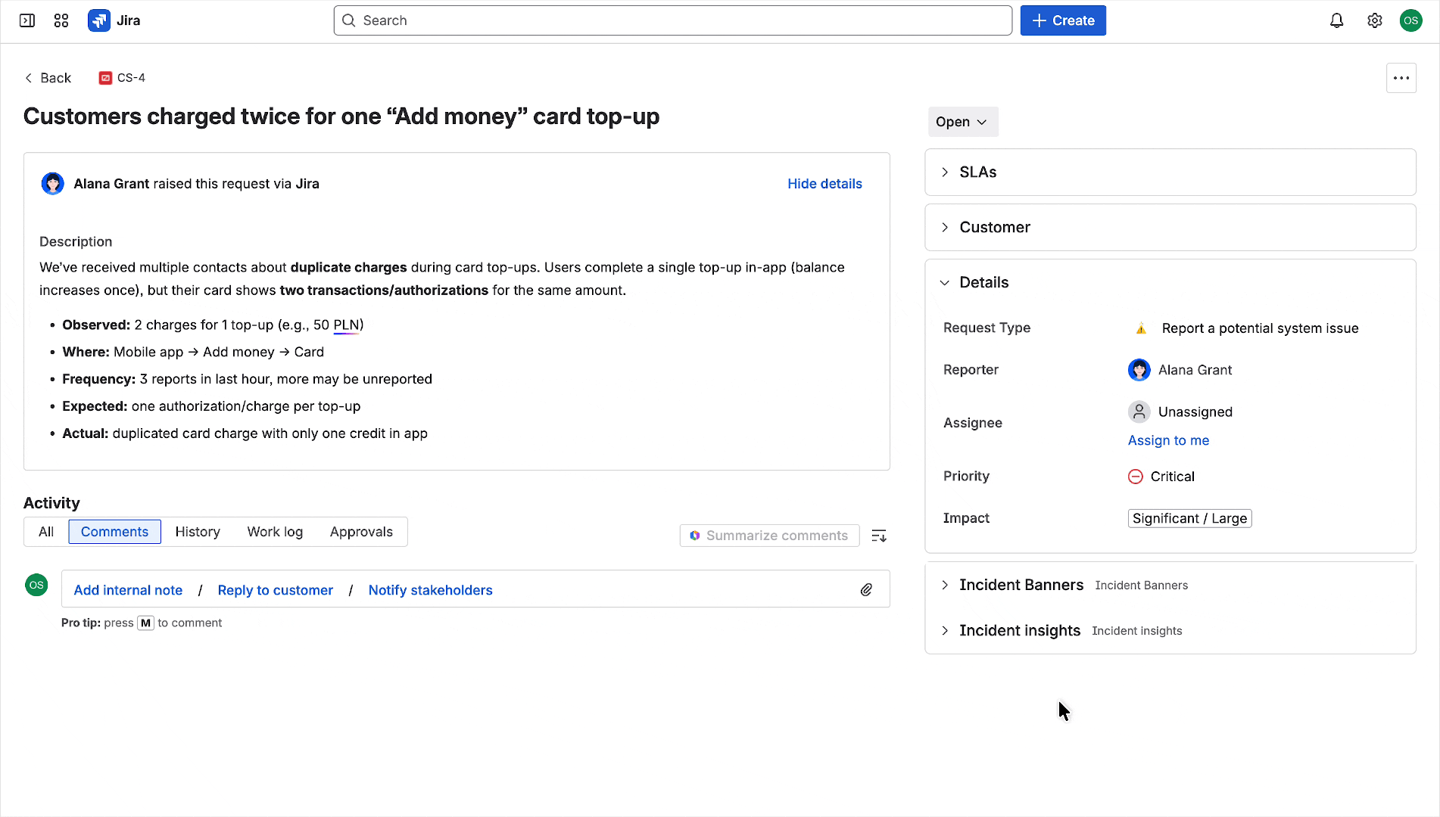Open the app switcher grid icon
The width and height of the screenshot is (1440, 817).
pos(61,20)
